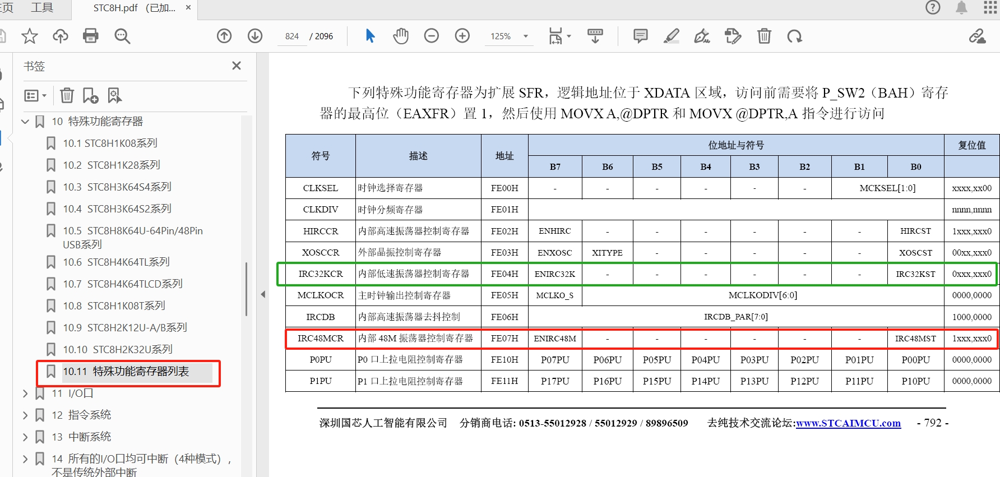This screenshot has width=1000, height=477.
Task: Open the www.STCAIMCU.com link
Action: 848,423
